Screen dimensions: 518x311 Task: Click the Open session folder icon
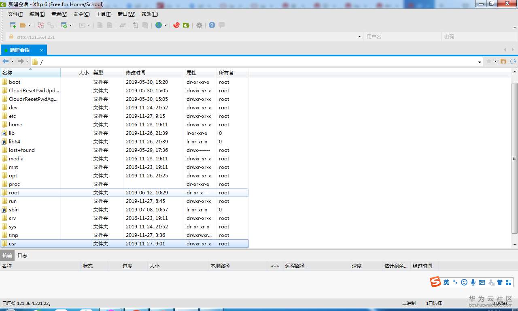coord(23,25)
